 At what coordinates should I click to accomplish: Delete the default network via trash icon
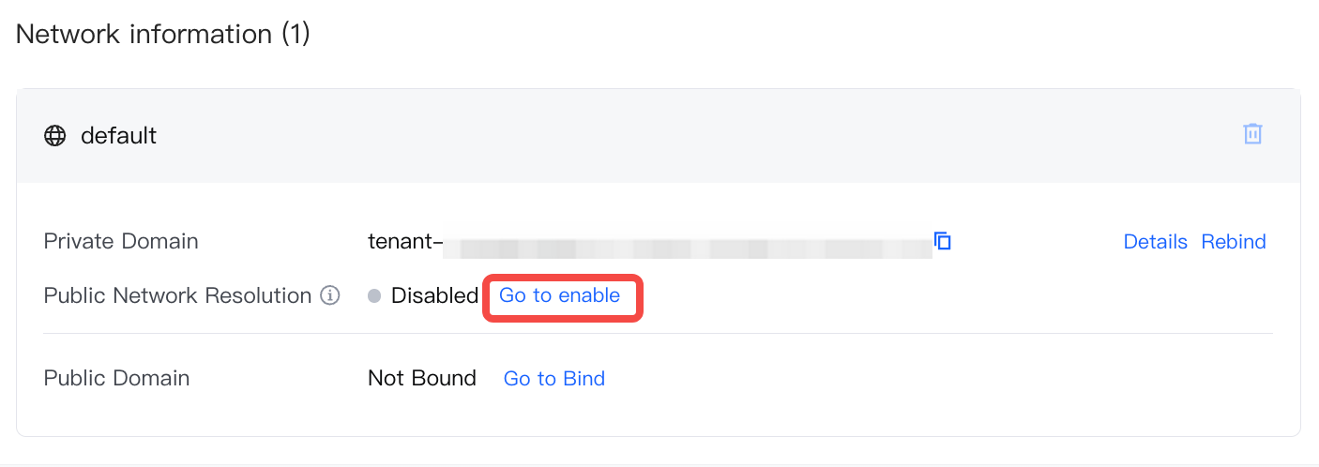1252,134
